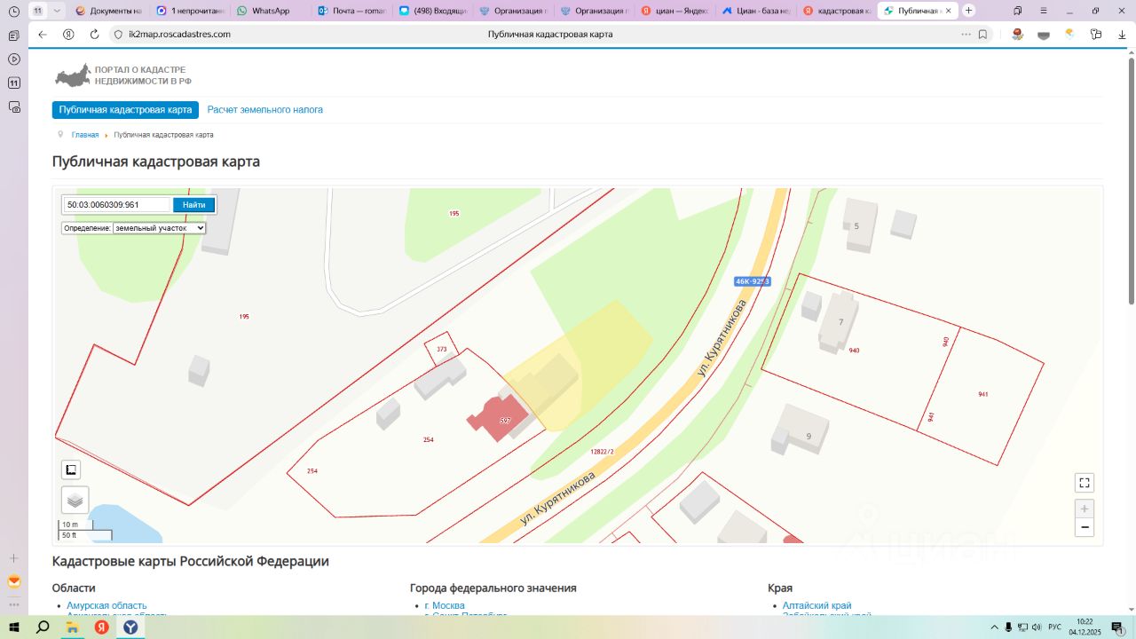Open the Публичная кадастровая карта tab button
Viewport: 1136px width, 639px height.
click(x=125, y=110)
